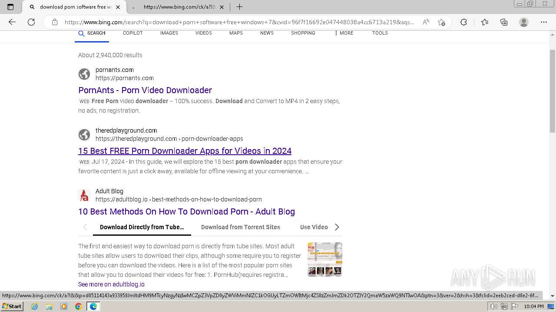This screenshot has height=312, width=556.
Task: Switch to the second bing.com/ck tab
Action: tap(178, 7)
